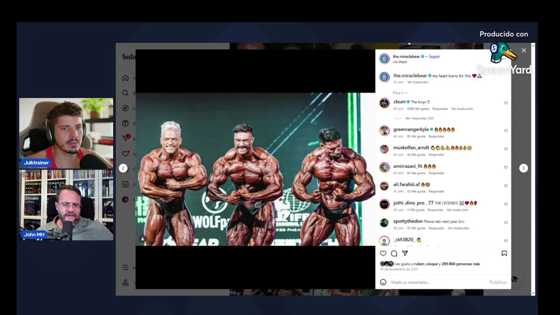Screen dimensions: 560x315
Task: Open the Notifications heart in sidebar
Action: 126,154
